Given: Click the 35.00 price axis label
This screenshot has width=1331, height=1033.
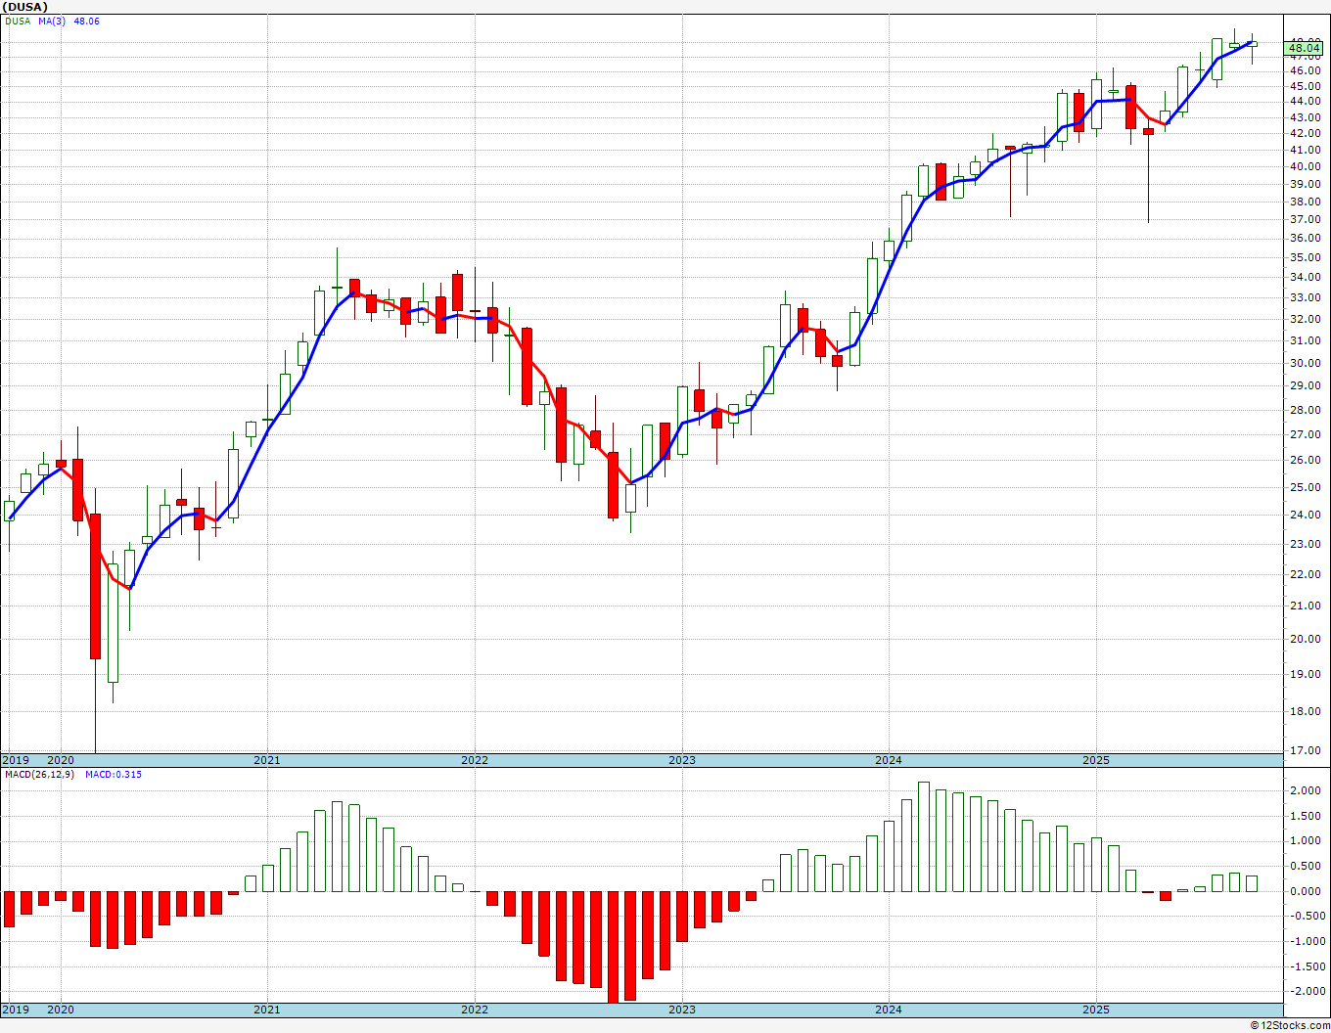Looking at the screenshot, I should [1306, 257].
